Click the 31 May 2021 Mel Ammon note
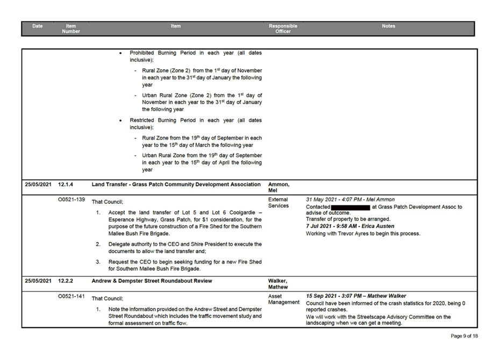499x352 pixels. point(351,200)
